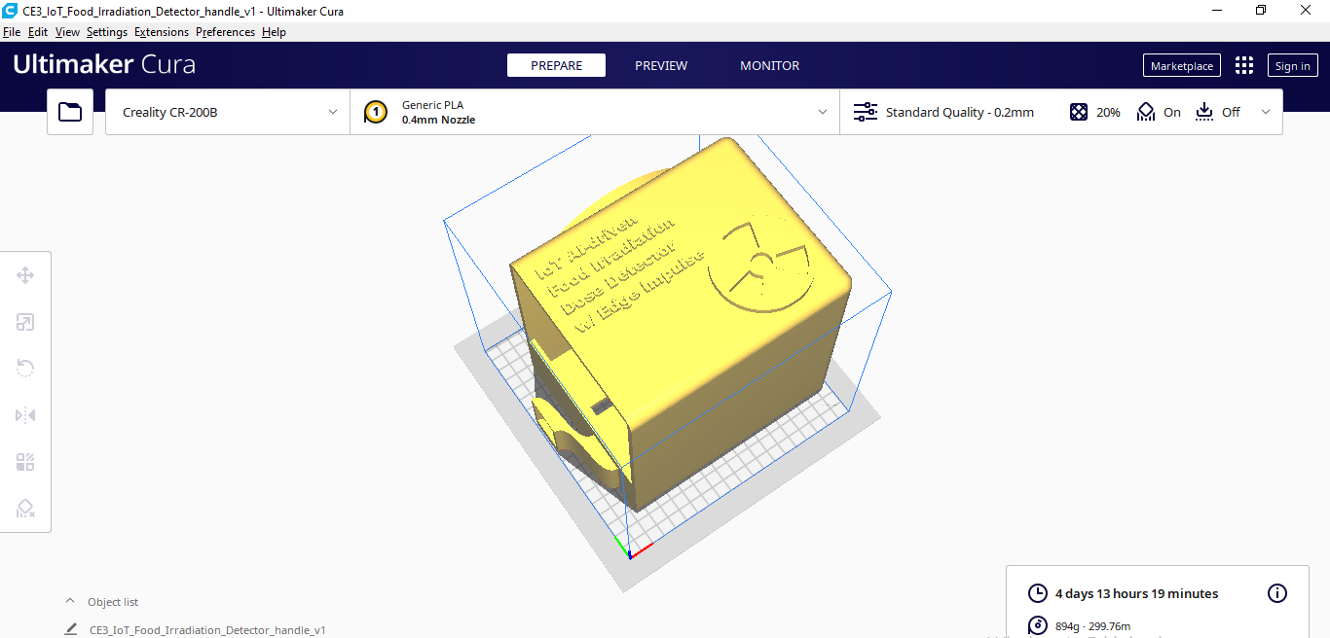
Task: Select the Mirror tool in left toolbar
Action: pyautogui.click(x=25, y=415)
